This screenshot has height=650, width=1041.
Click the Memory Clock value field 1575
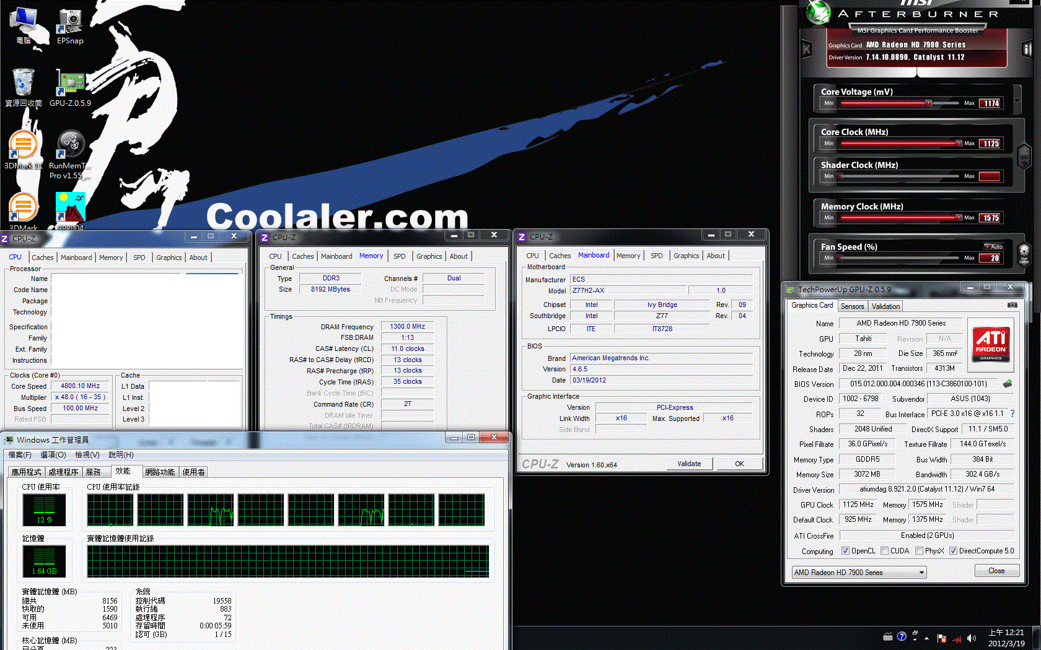[x=990, y=218]
